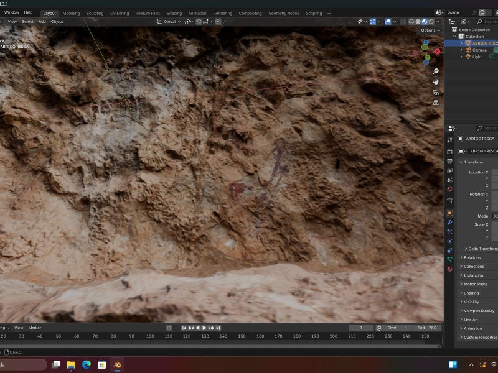498x373 pixels.
Task: Click the pan hand icon in viewport
Action: 436,81
